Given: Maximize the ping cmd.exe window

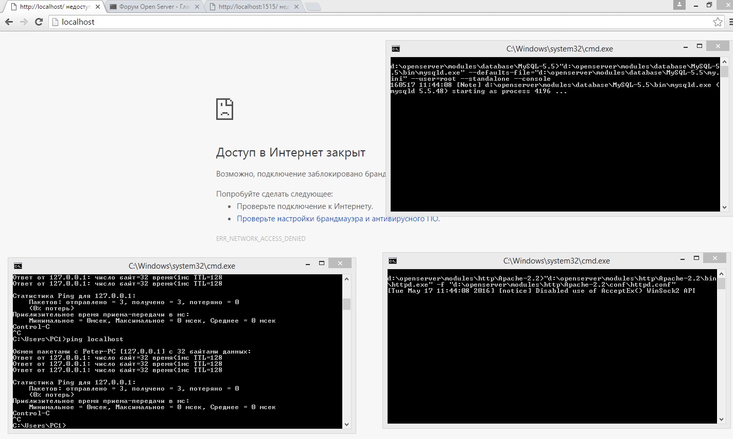Looking at the screenshot, I should [x=322, y=263].
